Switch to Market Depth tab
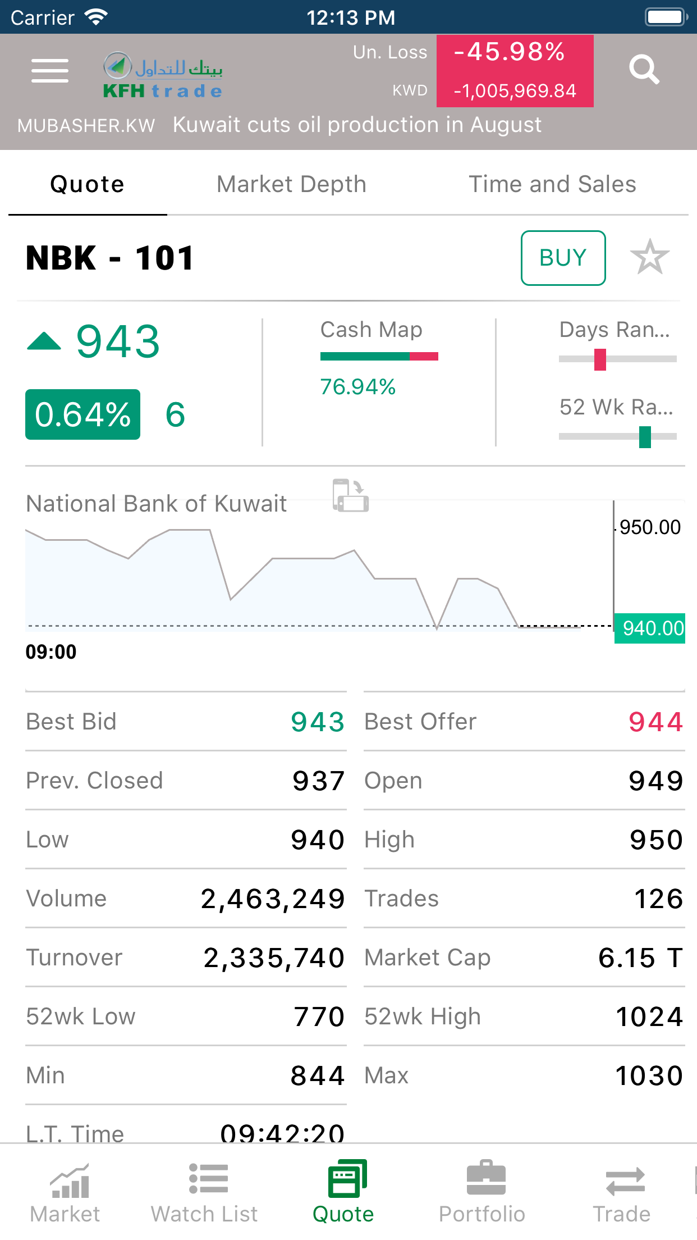Screen dimensions: 697x1240 pos(292,184)
